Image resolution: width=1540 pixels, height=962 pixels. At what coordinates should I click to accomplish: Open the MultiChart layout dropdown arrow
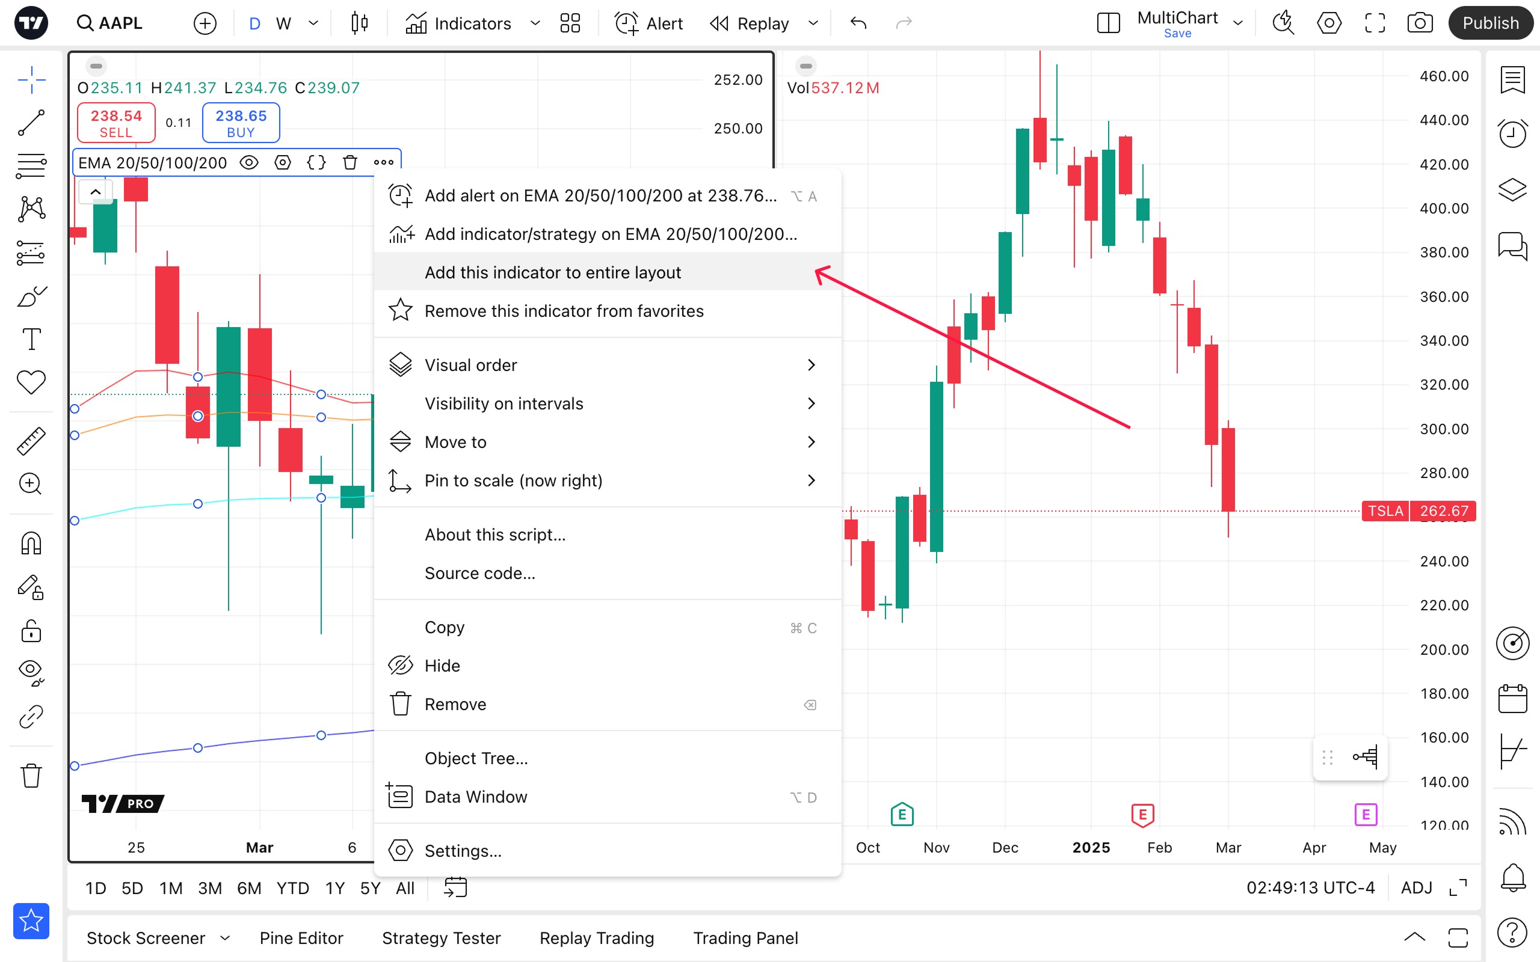click(1238, 23)
